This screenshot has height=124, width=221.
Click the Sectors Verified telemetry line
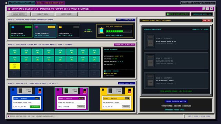tap(113, 62)
